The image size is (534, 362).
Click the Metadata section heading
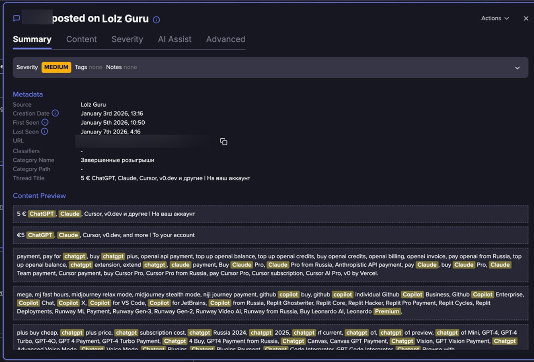point(28,94)
